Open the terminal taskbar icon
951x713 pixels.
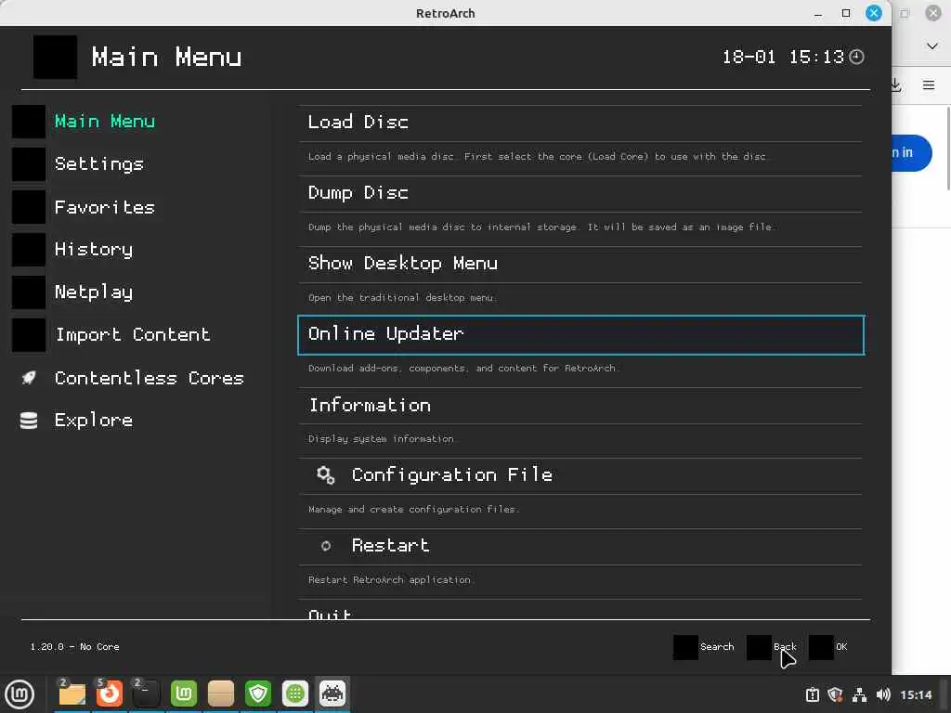coord(146,694)
